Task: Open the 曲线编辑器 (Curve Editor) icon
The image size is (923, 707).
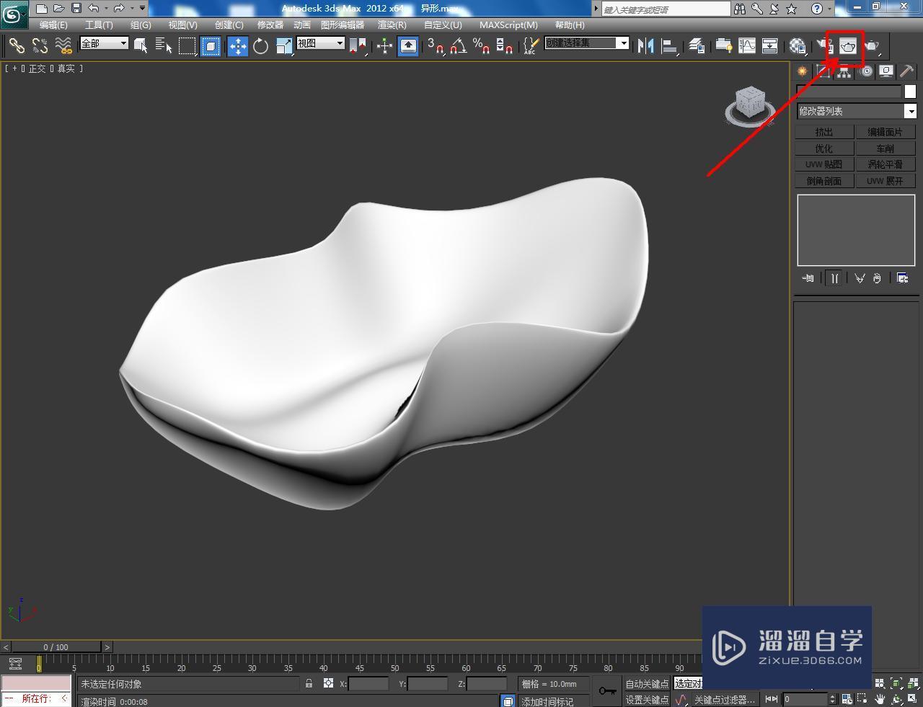Action: 746,45
